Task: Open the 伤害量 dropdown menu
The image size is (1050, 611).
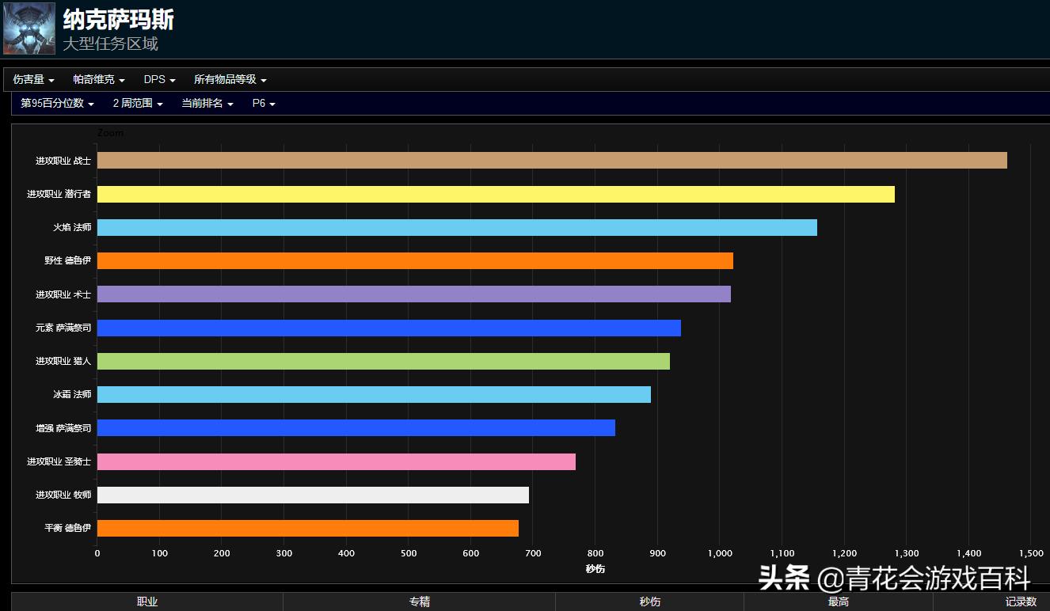Action: 33,80
